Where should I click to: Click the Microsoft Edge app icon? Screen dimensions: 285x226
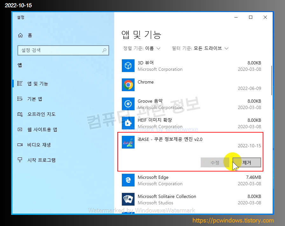(x=128, y=180)
